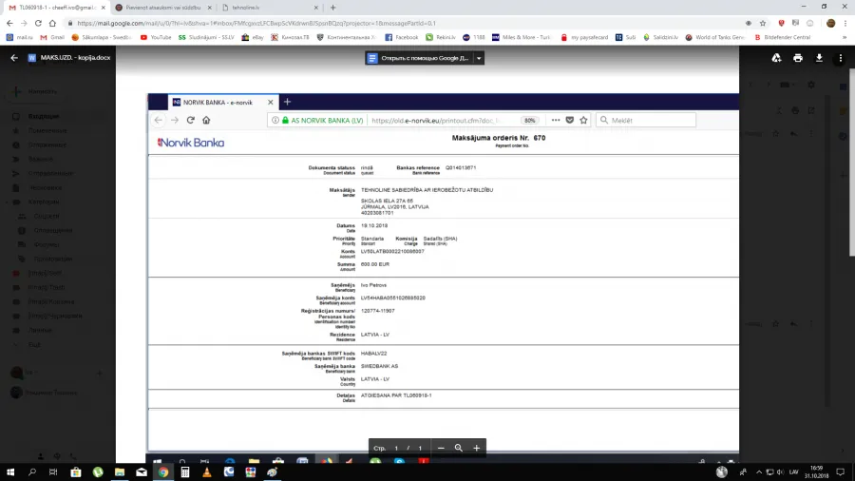Reload the current Chrome page
This screenshot has width=855, height=481.
click(38, 24)
